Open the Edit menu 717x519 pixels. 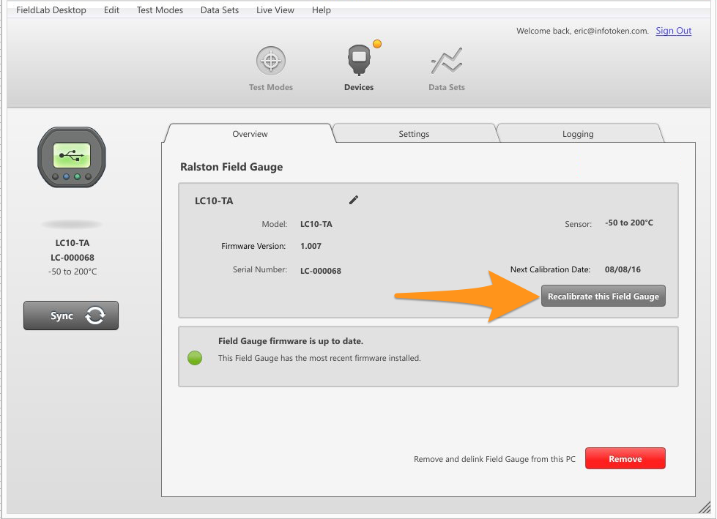[111, 10]
